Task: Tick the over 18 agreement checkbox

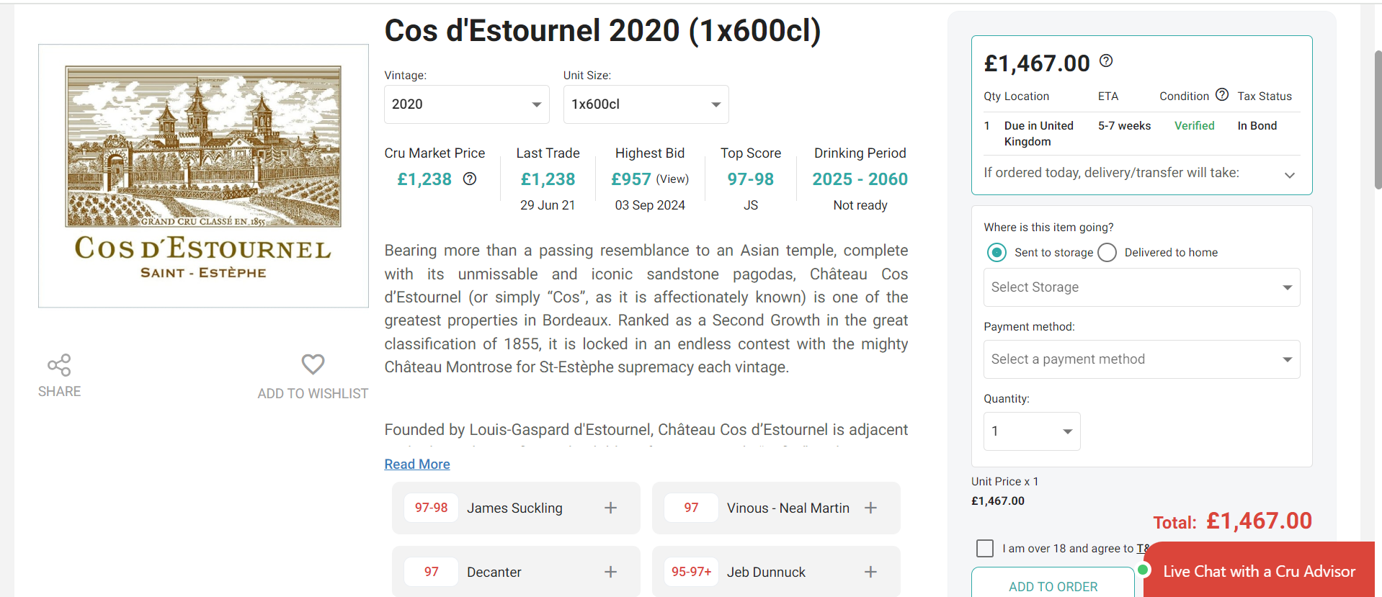Action: pyautogui.click(x=984, y=548)
